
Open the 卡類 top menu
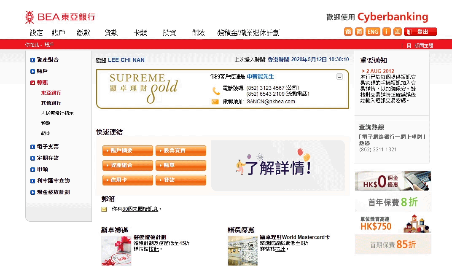(140, 33)
